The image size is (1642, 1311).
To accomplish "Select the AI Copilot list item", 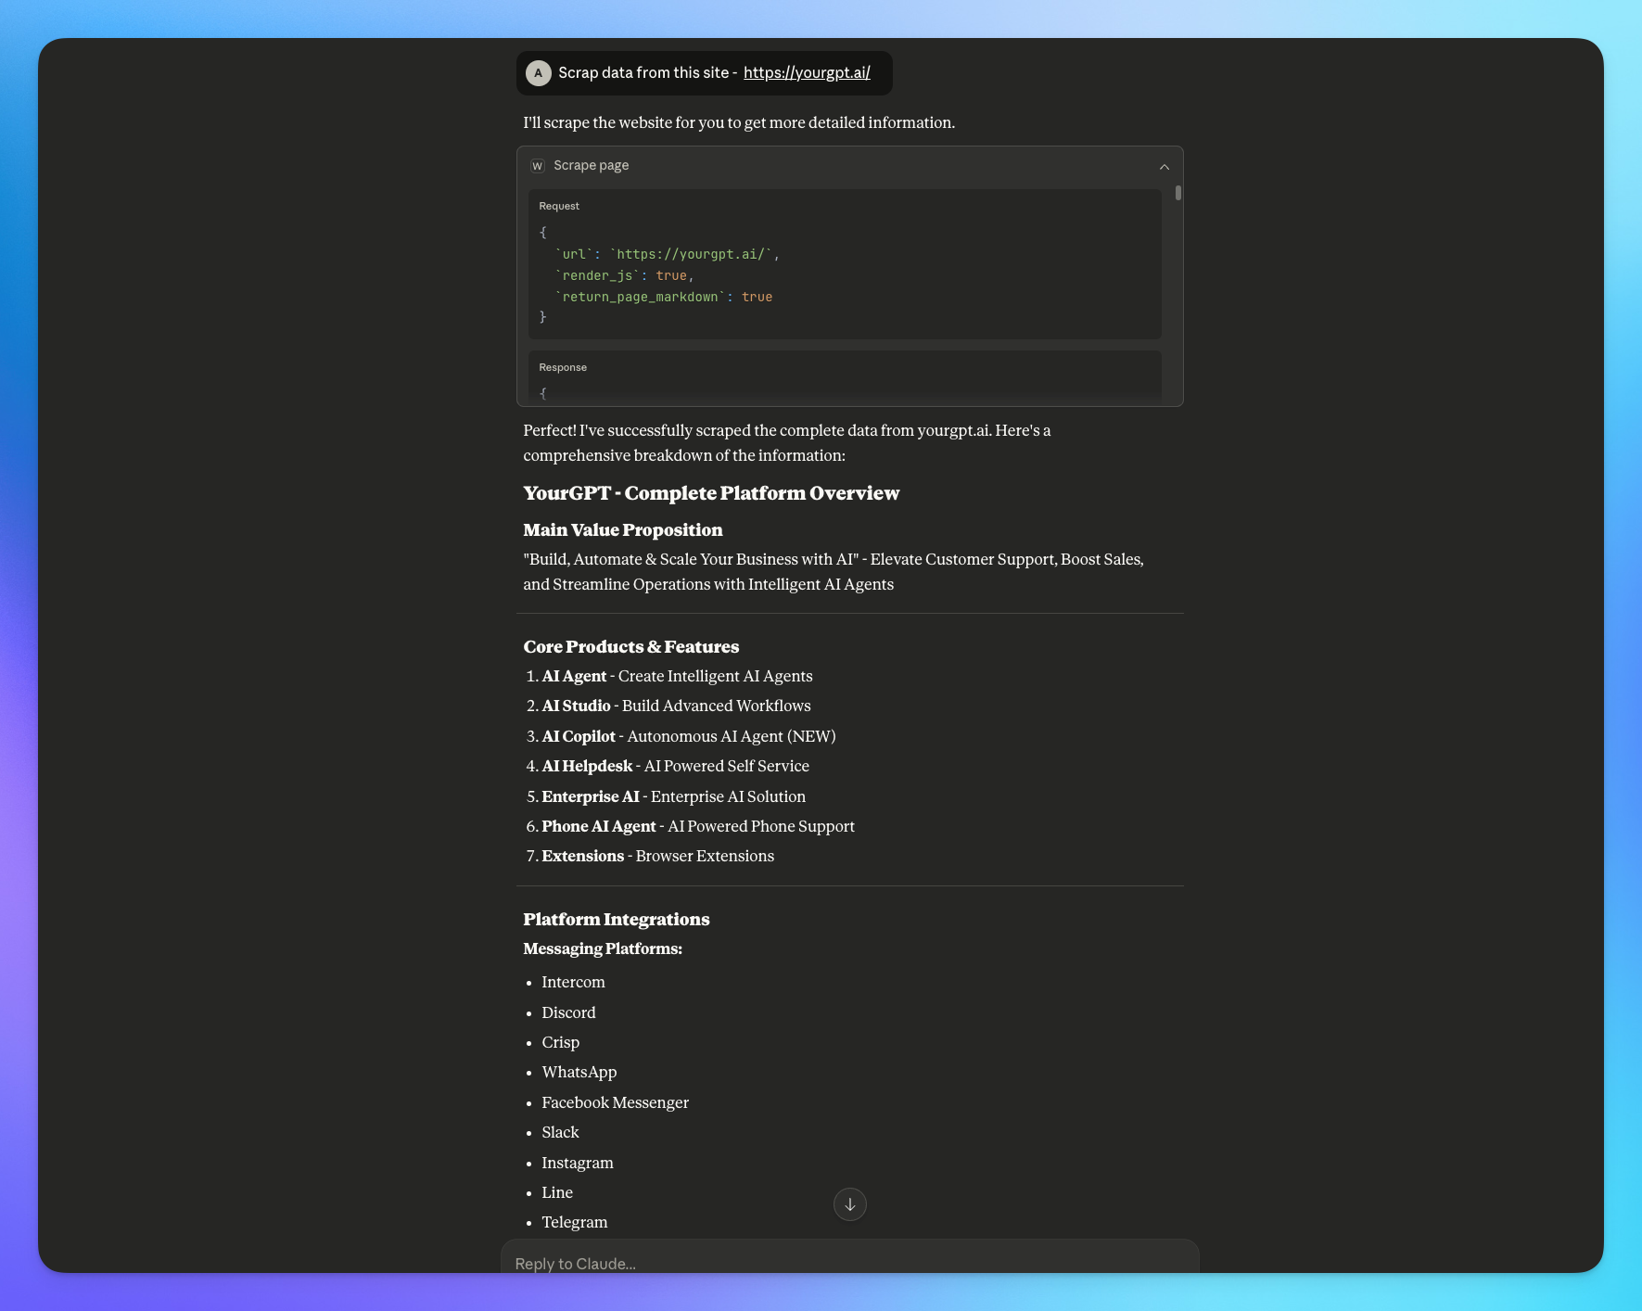I will tap(688, 736).
